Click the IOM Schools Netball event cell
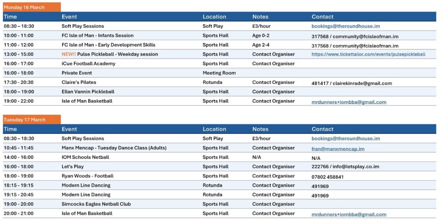Screen dimensions: 442x222 click(85, 157)
